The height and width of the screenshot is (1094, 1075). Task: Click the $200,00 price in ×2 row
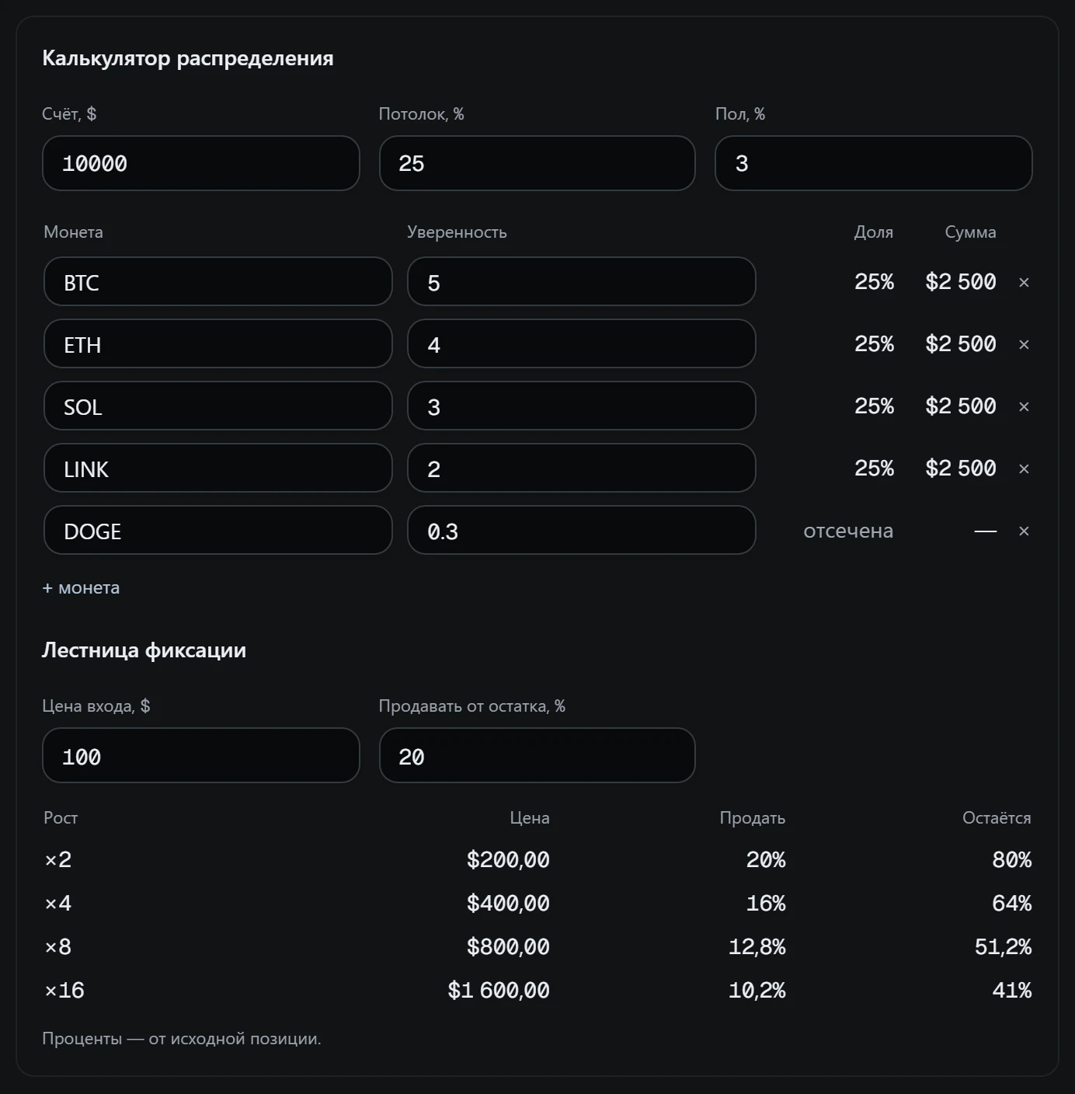pos(508,860)
